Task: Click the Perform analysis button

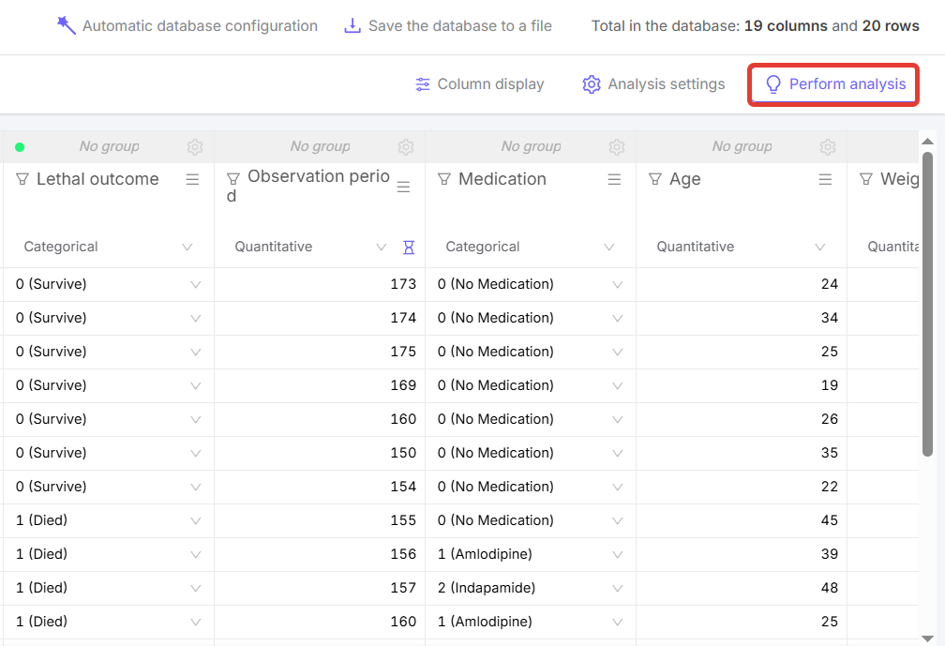Action: 833,84
